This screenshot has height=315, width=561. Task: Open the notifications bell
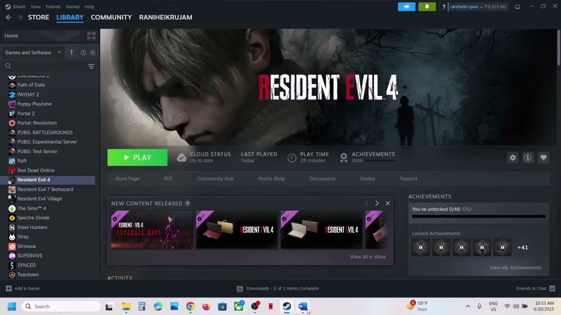[x=427, y=7]
